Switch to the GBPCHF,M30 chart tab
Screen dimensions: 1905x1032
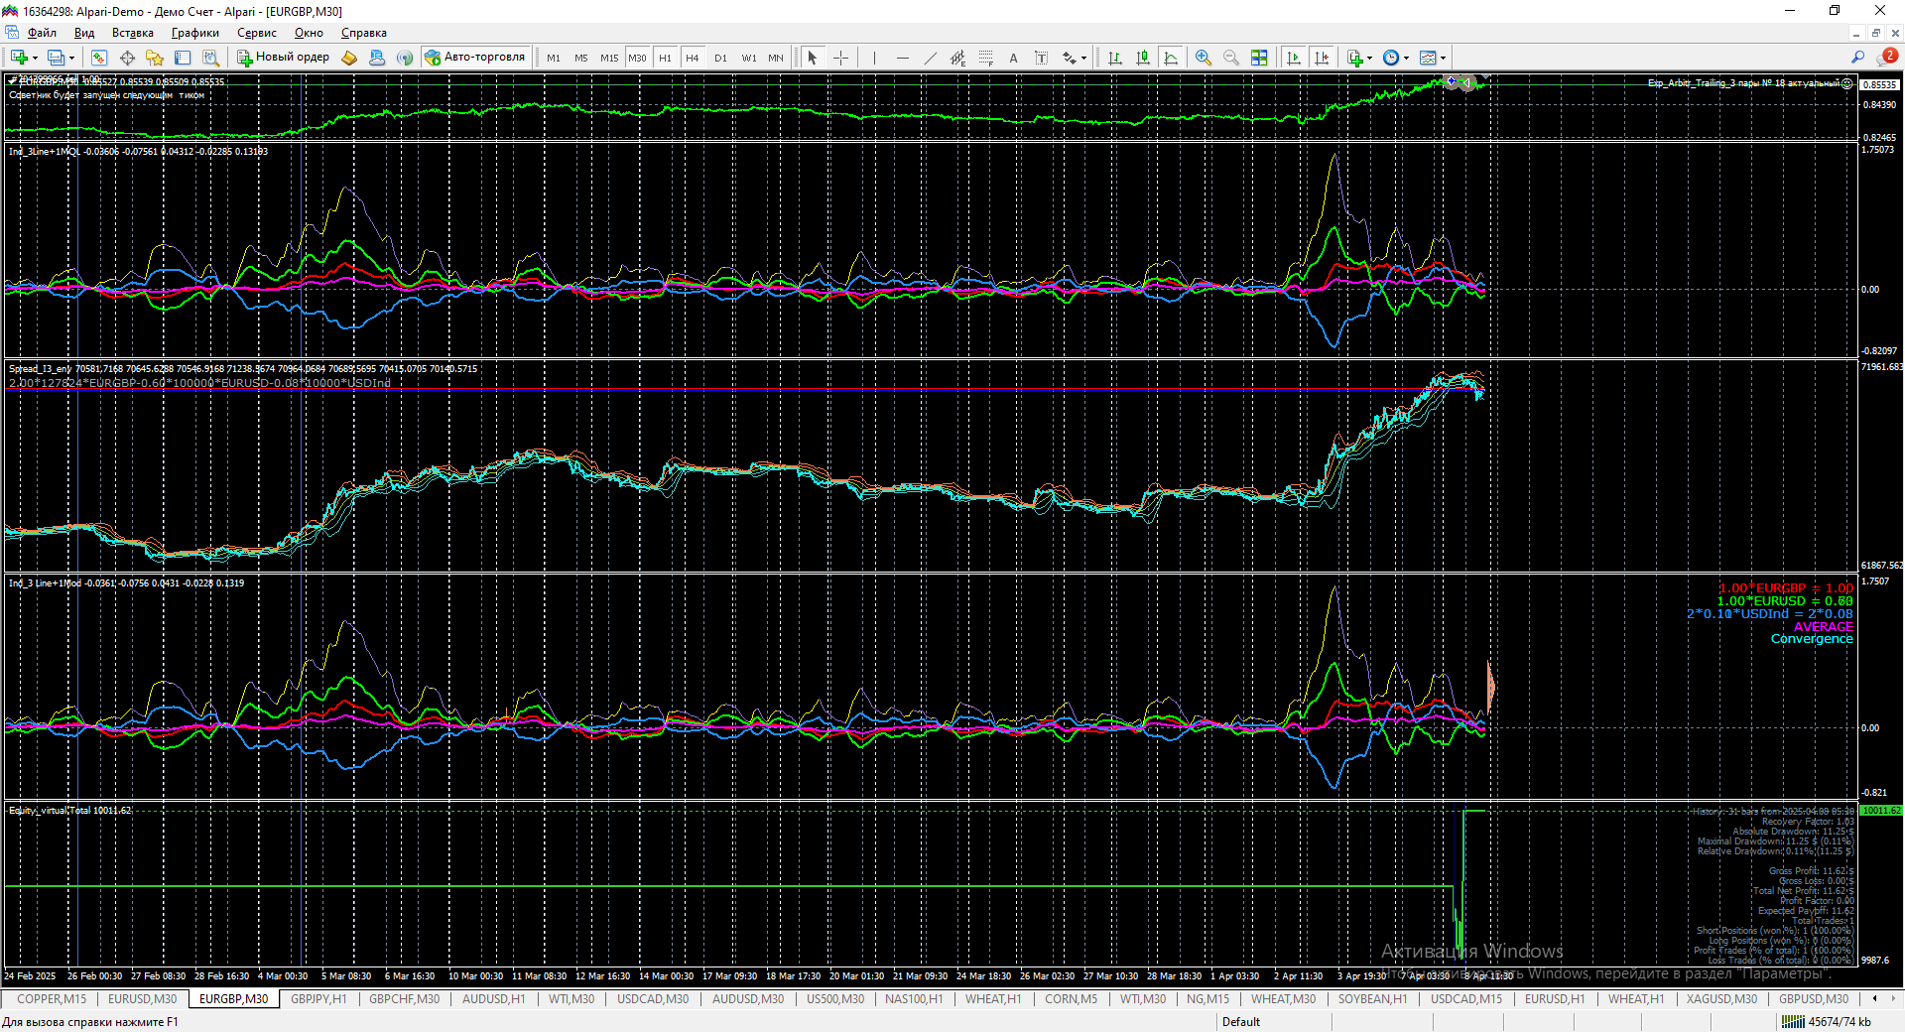tap(404, 999)
